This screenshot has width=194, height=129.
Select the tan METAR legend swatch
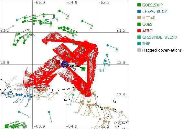coord(139,18)
